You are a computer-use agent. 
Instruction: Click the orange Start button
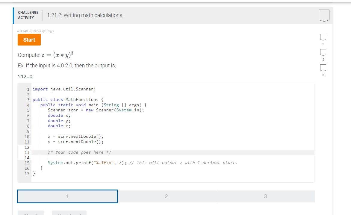(29, 40)
